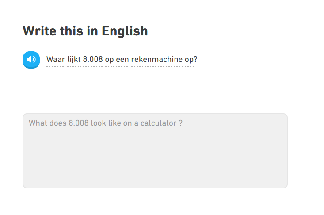This screenshot has height=215, width=324.
Task: Click the word "calculator" in answer box
Action: [x=159, y=123]
